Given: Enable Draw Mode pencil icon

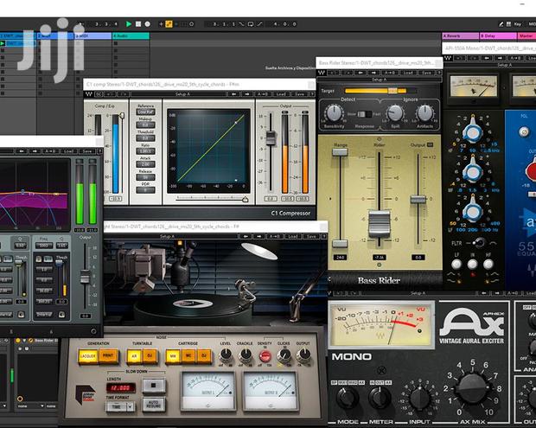Looking at the screenshot, I should click(x=501, y=24).
